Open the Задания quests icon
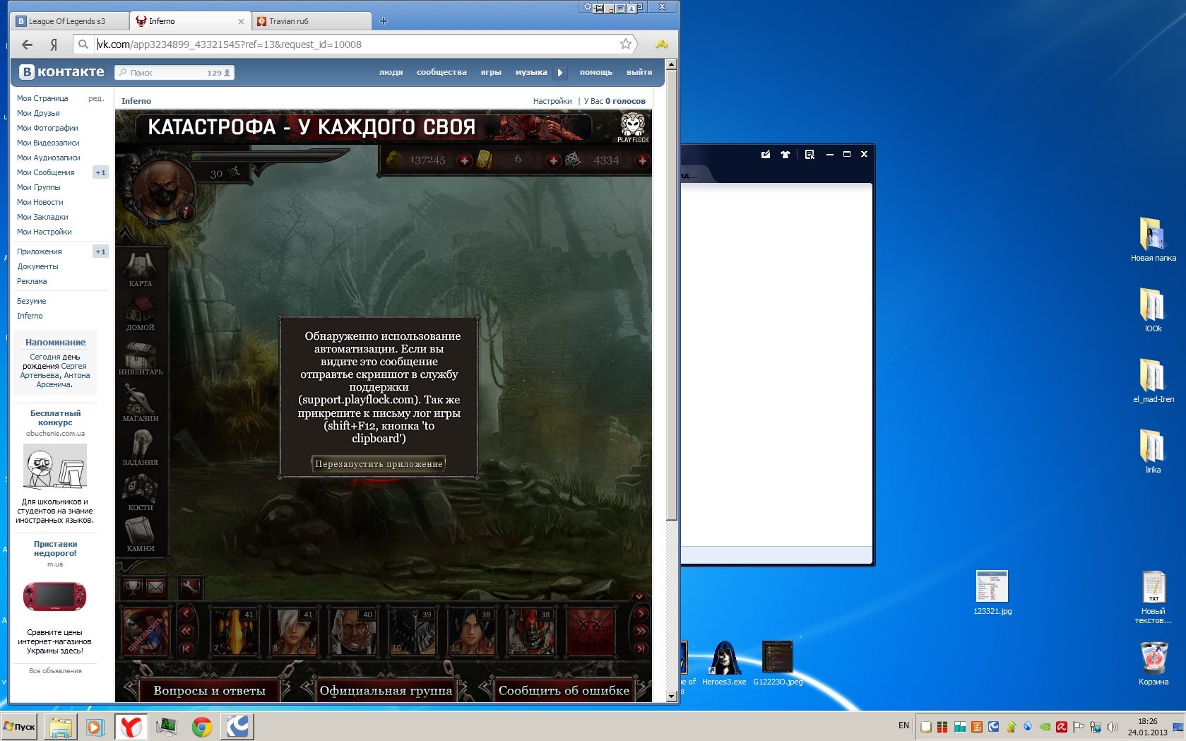Screen dimensions: 1186x741 141,447
